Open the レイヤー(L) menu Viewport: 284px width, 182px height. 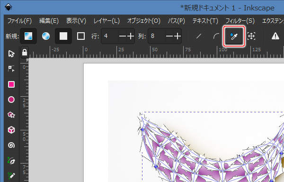coord(106,21)
